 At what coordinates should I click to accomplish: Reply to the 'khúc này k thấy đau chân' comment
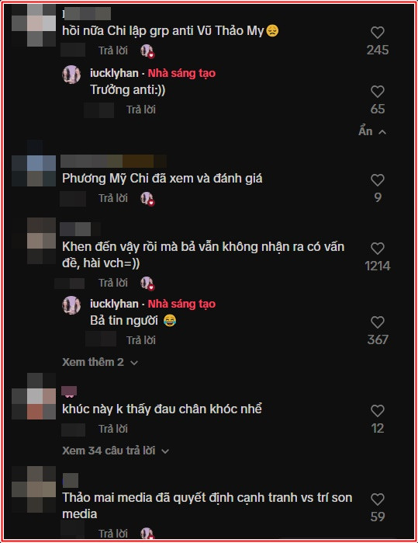(113, 429)
